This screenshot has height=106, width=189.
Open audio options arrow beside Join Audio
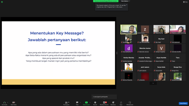click(8, 102)
